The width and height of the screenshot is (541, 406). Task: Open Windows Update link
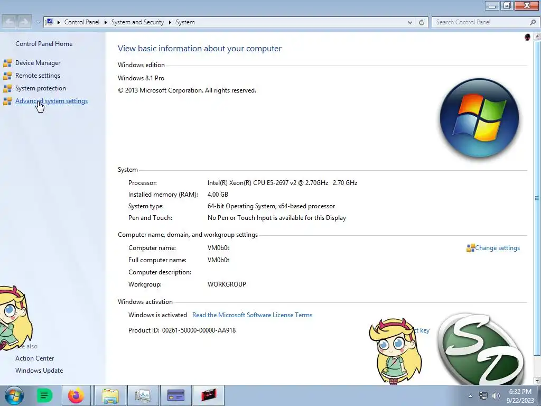tap(39, 371)
